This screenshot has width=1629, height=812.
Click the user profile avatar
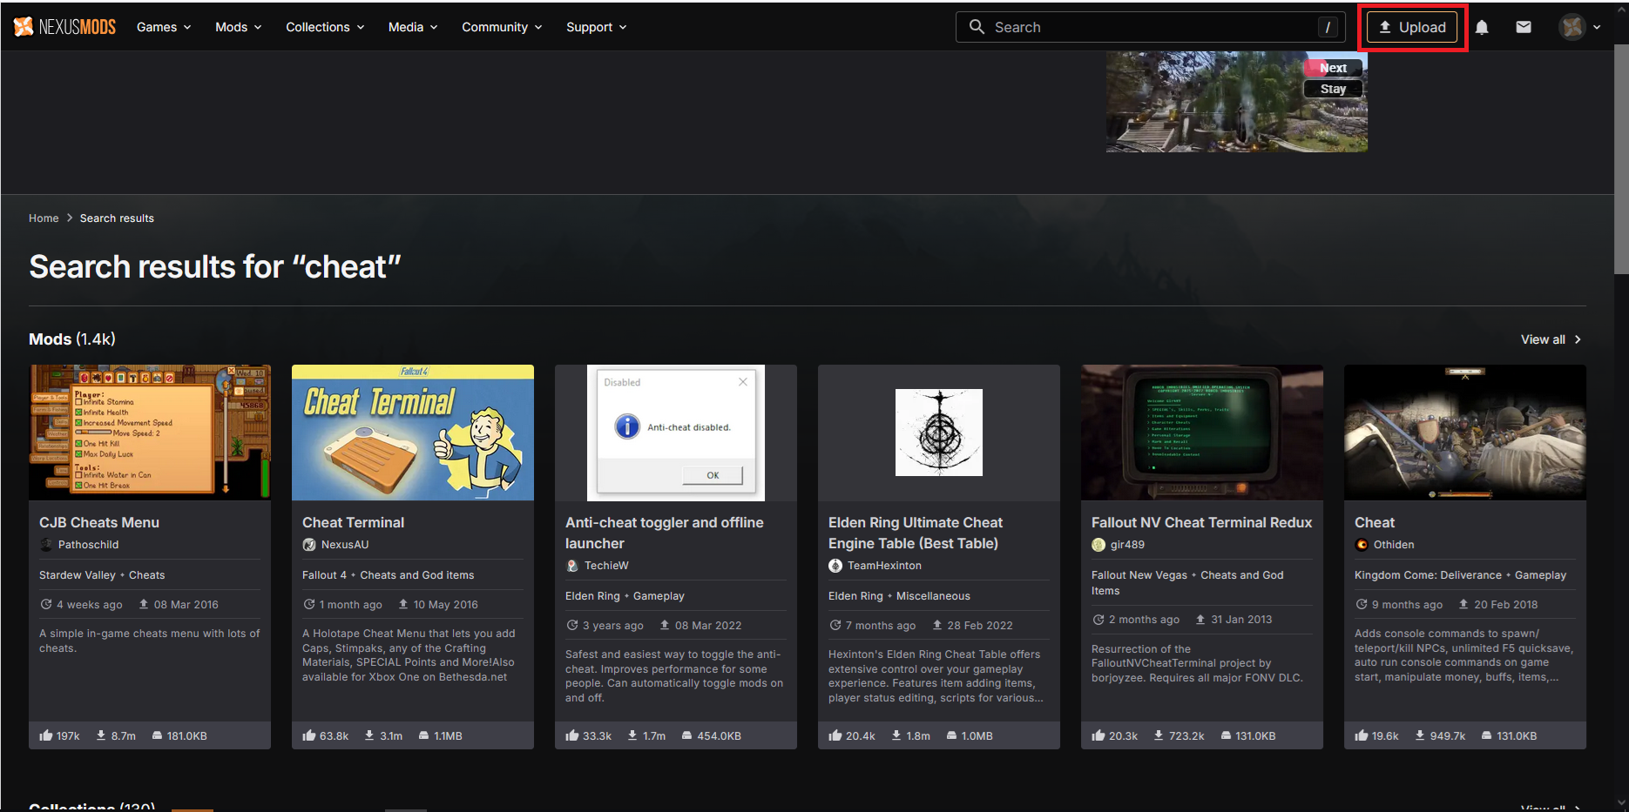1572,27
